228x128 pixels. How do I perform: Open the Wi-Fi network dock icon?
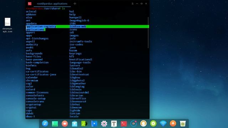163,124
